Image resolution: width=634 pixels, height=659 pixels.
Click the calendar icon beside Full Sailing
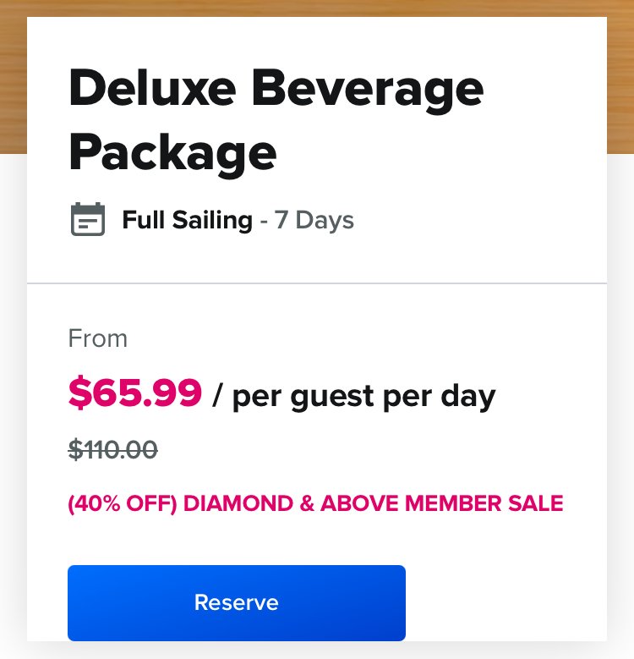[x=88, y=219]
